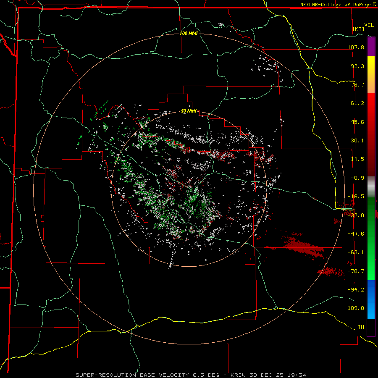The image size is (378, 378).
Task: Click the [KT] units label
Action: pyautogui.click(x=359, y=29)
